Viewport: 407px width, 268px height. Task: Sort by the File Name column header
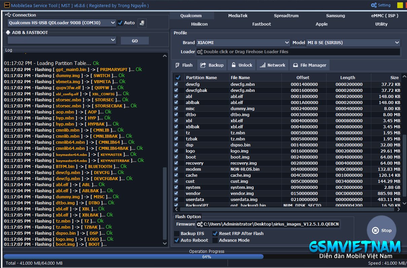point(256,77)
